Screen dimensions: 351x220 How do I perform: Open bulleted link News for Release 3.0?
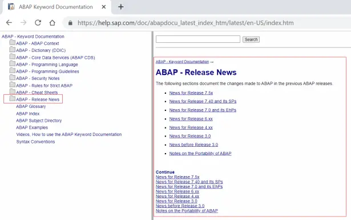coord(190,136)
